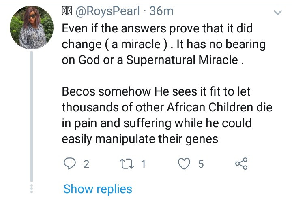Open the share icon for this tweet
292x200 pixels.
[241, 164]
